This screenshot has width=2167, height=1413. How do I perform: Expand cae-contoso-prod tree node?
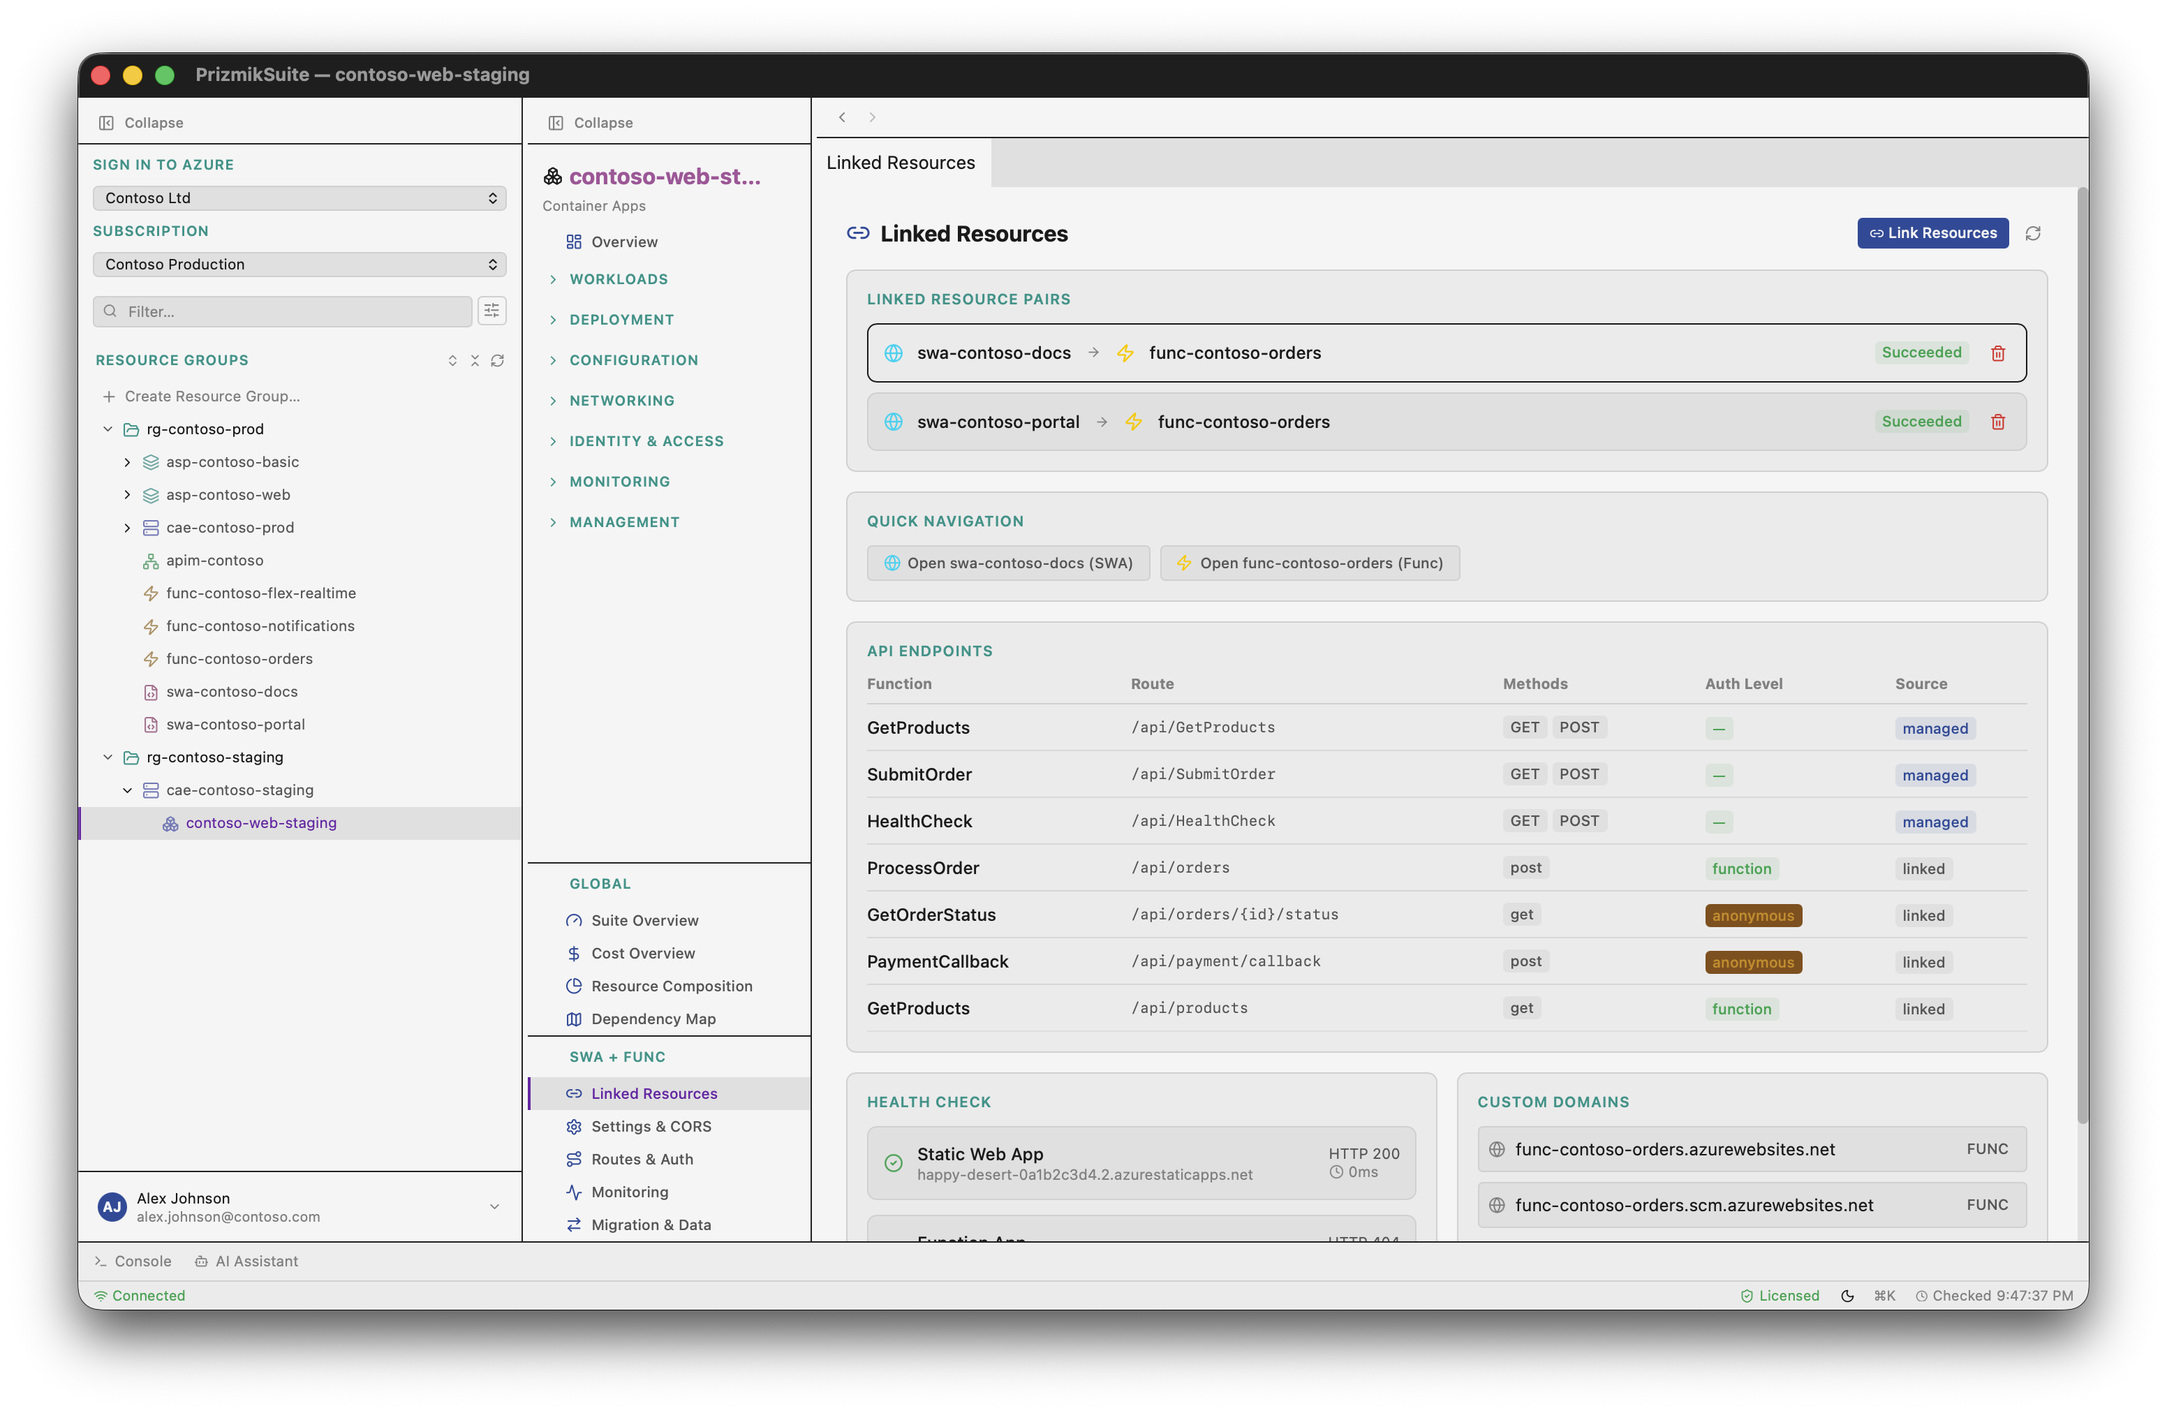(x=128, y=528)
